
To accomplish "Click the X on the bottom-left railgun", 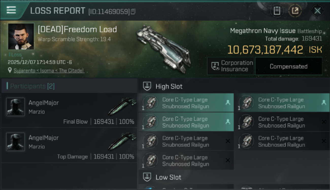I will coord(228,160).
